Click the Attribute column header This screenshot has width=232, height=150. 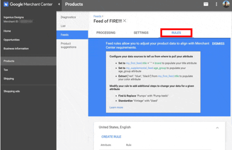[x=106, y=145]
